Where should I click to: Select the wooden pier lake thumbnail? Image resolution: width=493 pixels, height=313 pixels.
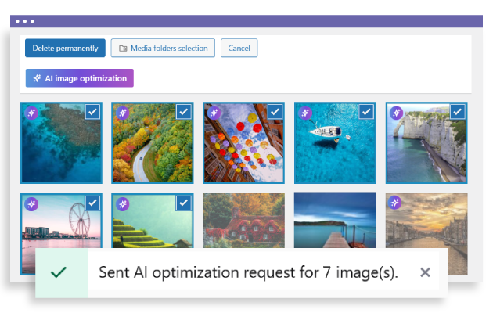click(335, 221)
